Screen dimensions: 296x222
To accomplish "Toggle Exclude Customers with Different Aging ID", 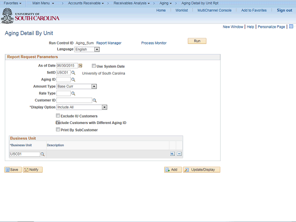I will click(x=58, y=122).
